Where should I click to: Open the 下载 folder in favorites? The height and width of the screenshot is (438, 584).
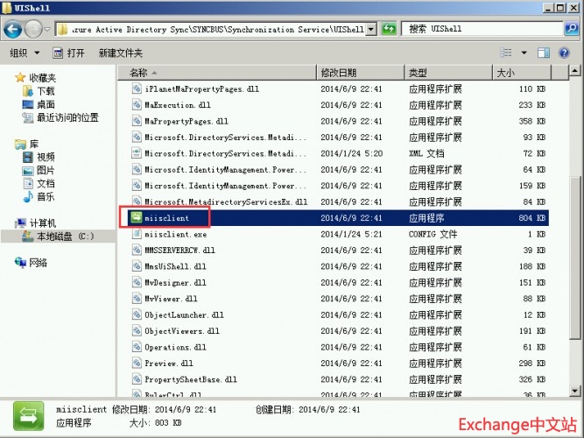[45, 91]
